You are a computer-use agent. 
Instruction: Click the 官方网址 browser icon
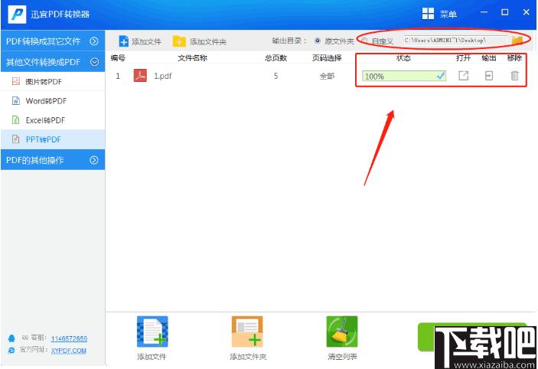click(x=11, y=350)
